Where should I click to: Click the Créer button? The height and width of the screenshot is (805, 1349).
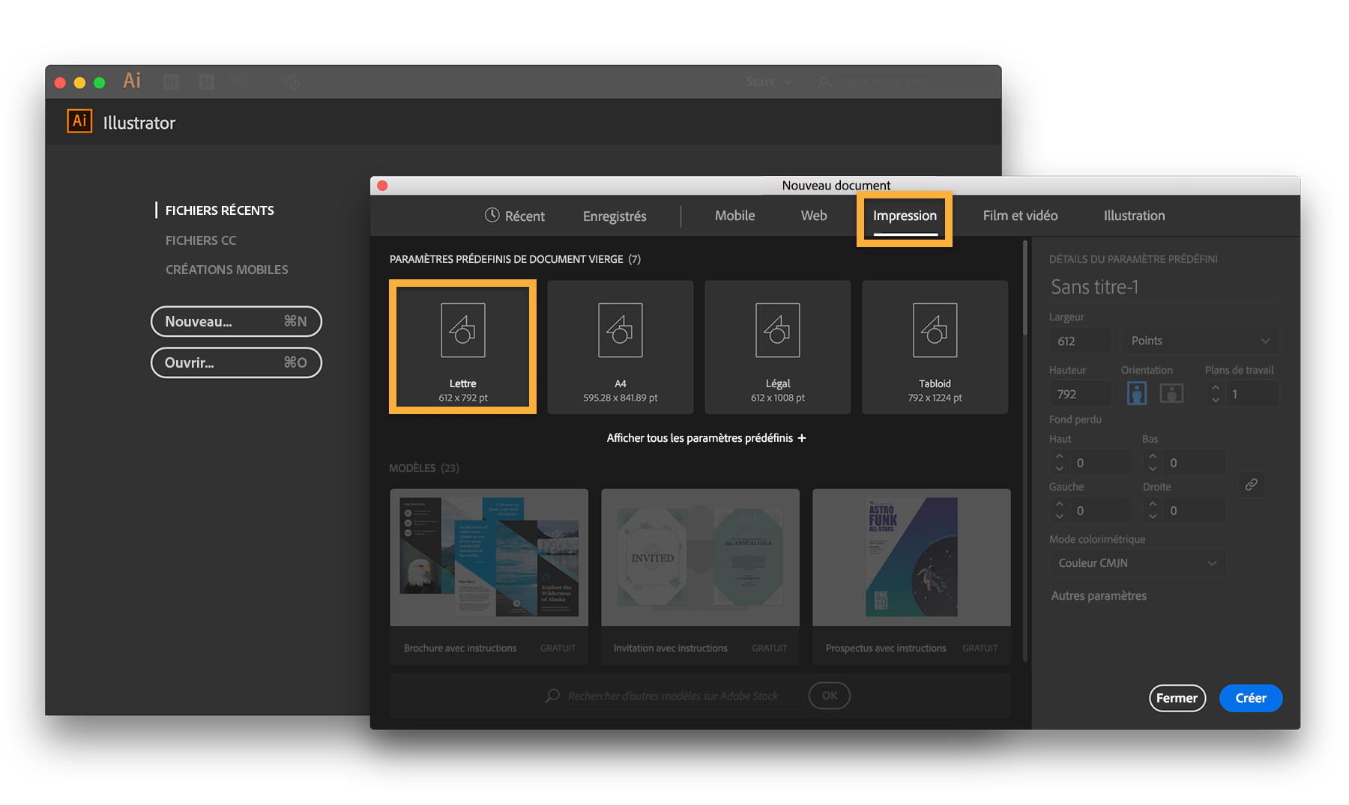1251,698
